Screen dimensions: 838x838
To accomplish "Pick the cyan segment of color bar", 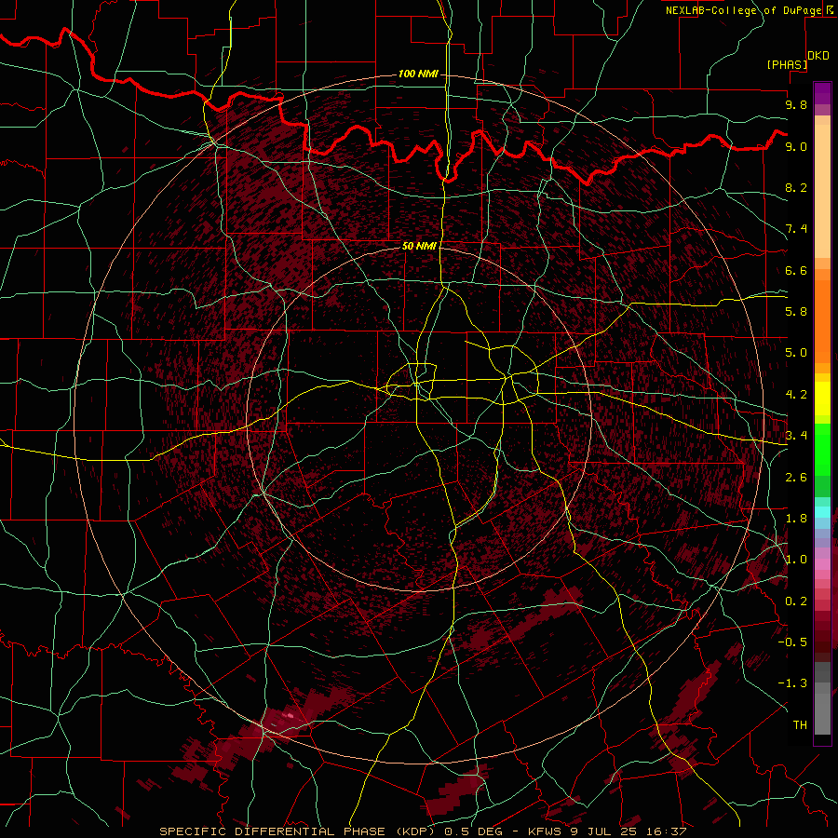I will coord(822,512).
